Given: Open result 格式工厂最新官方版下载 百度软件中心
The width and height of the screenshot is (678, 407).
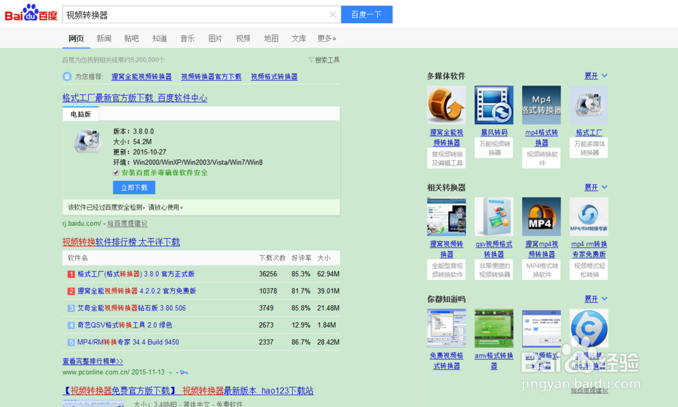Looking at the screenshot, I should coord(135,98).
